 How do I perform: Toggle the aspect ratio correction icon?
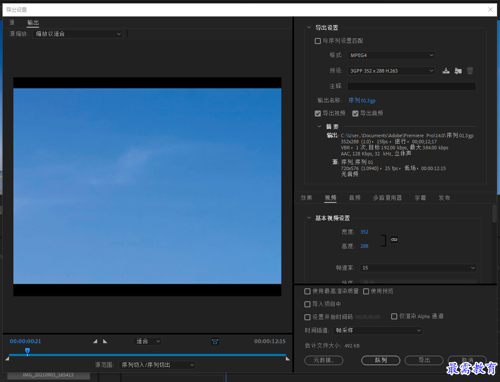(x=215, y=341)
